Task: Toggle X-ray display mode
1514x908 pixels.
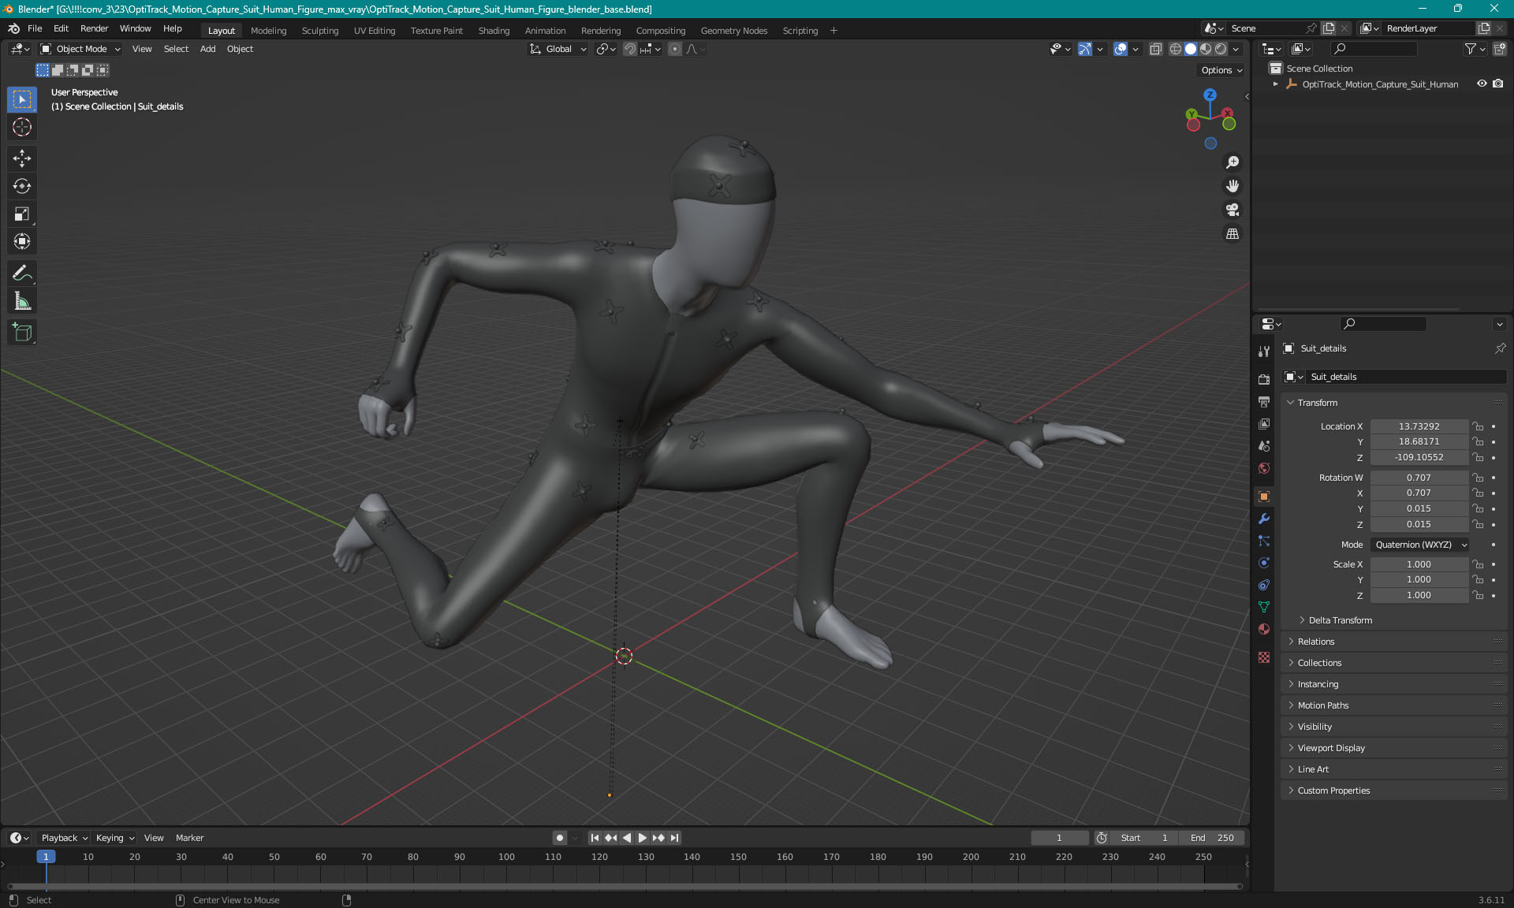Action: pyautogui.click(x=1156, y=49)
